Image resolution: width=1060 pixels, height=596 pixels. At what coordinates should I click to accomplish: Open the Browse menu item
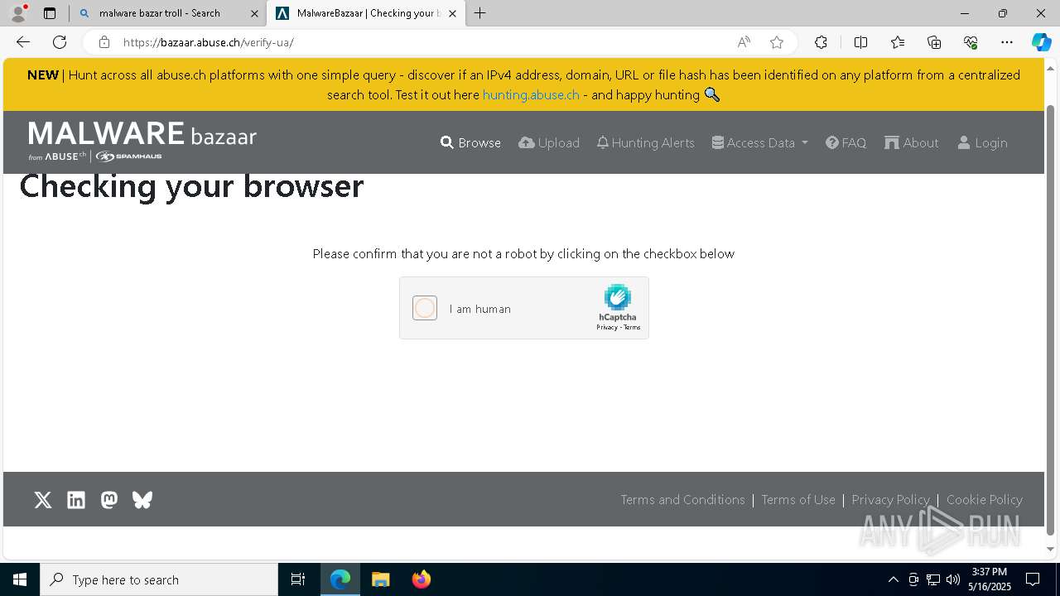tap(470, 142)
